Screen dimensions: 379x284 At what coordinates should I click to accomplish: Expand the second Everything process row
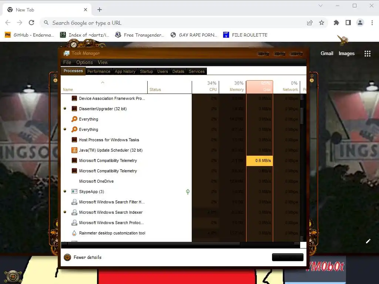click(65, 129)
